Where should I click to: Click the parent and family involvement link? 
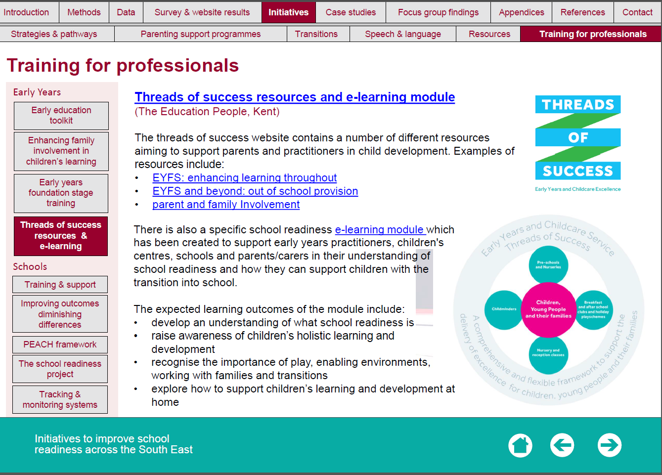[226, 205]
